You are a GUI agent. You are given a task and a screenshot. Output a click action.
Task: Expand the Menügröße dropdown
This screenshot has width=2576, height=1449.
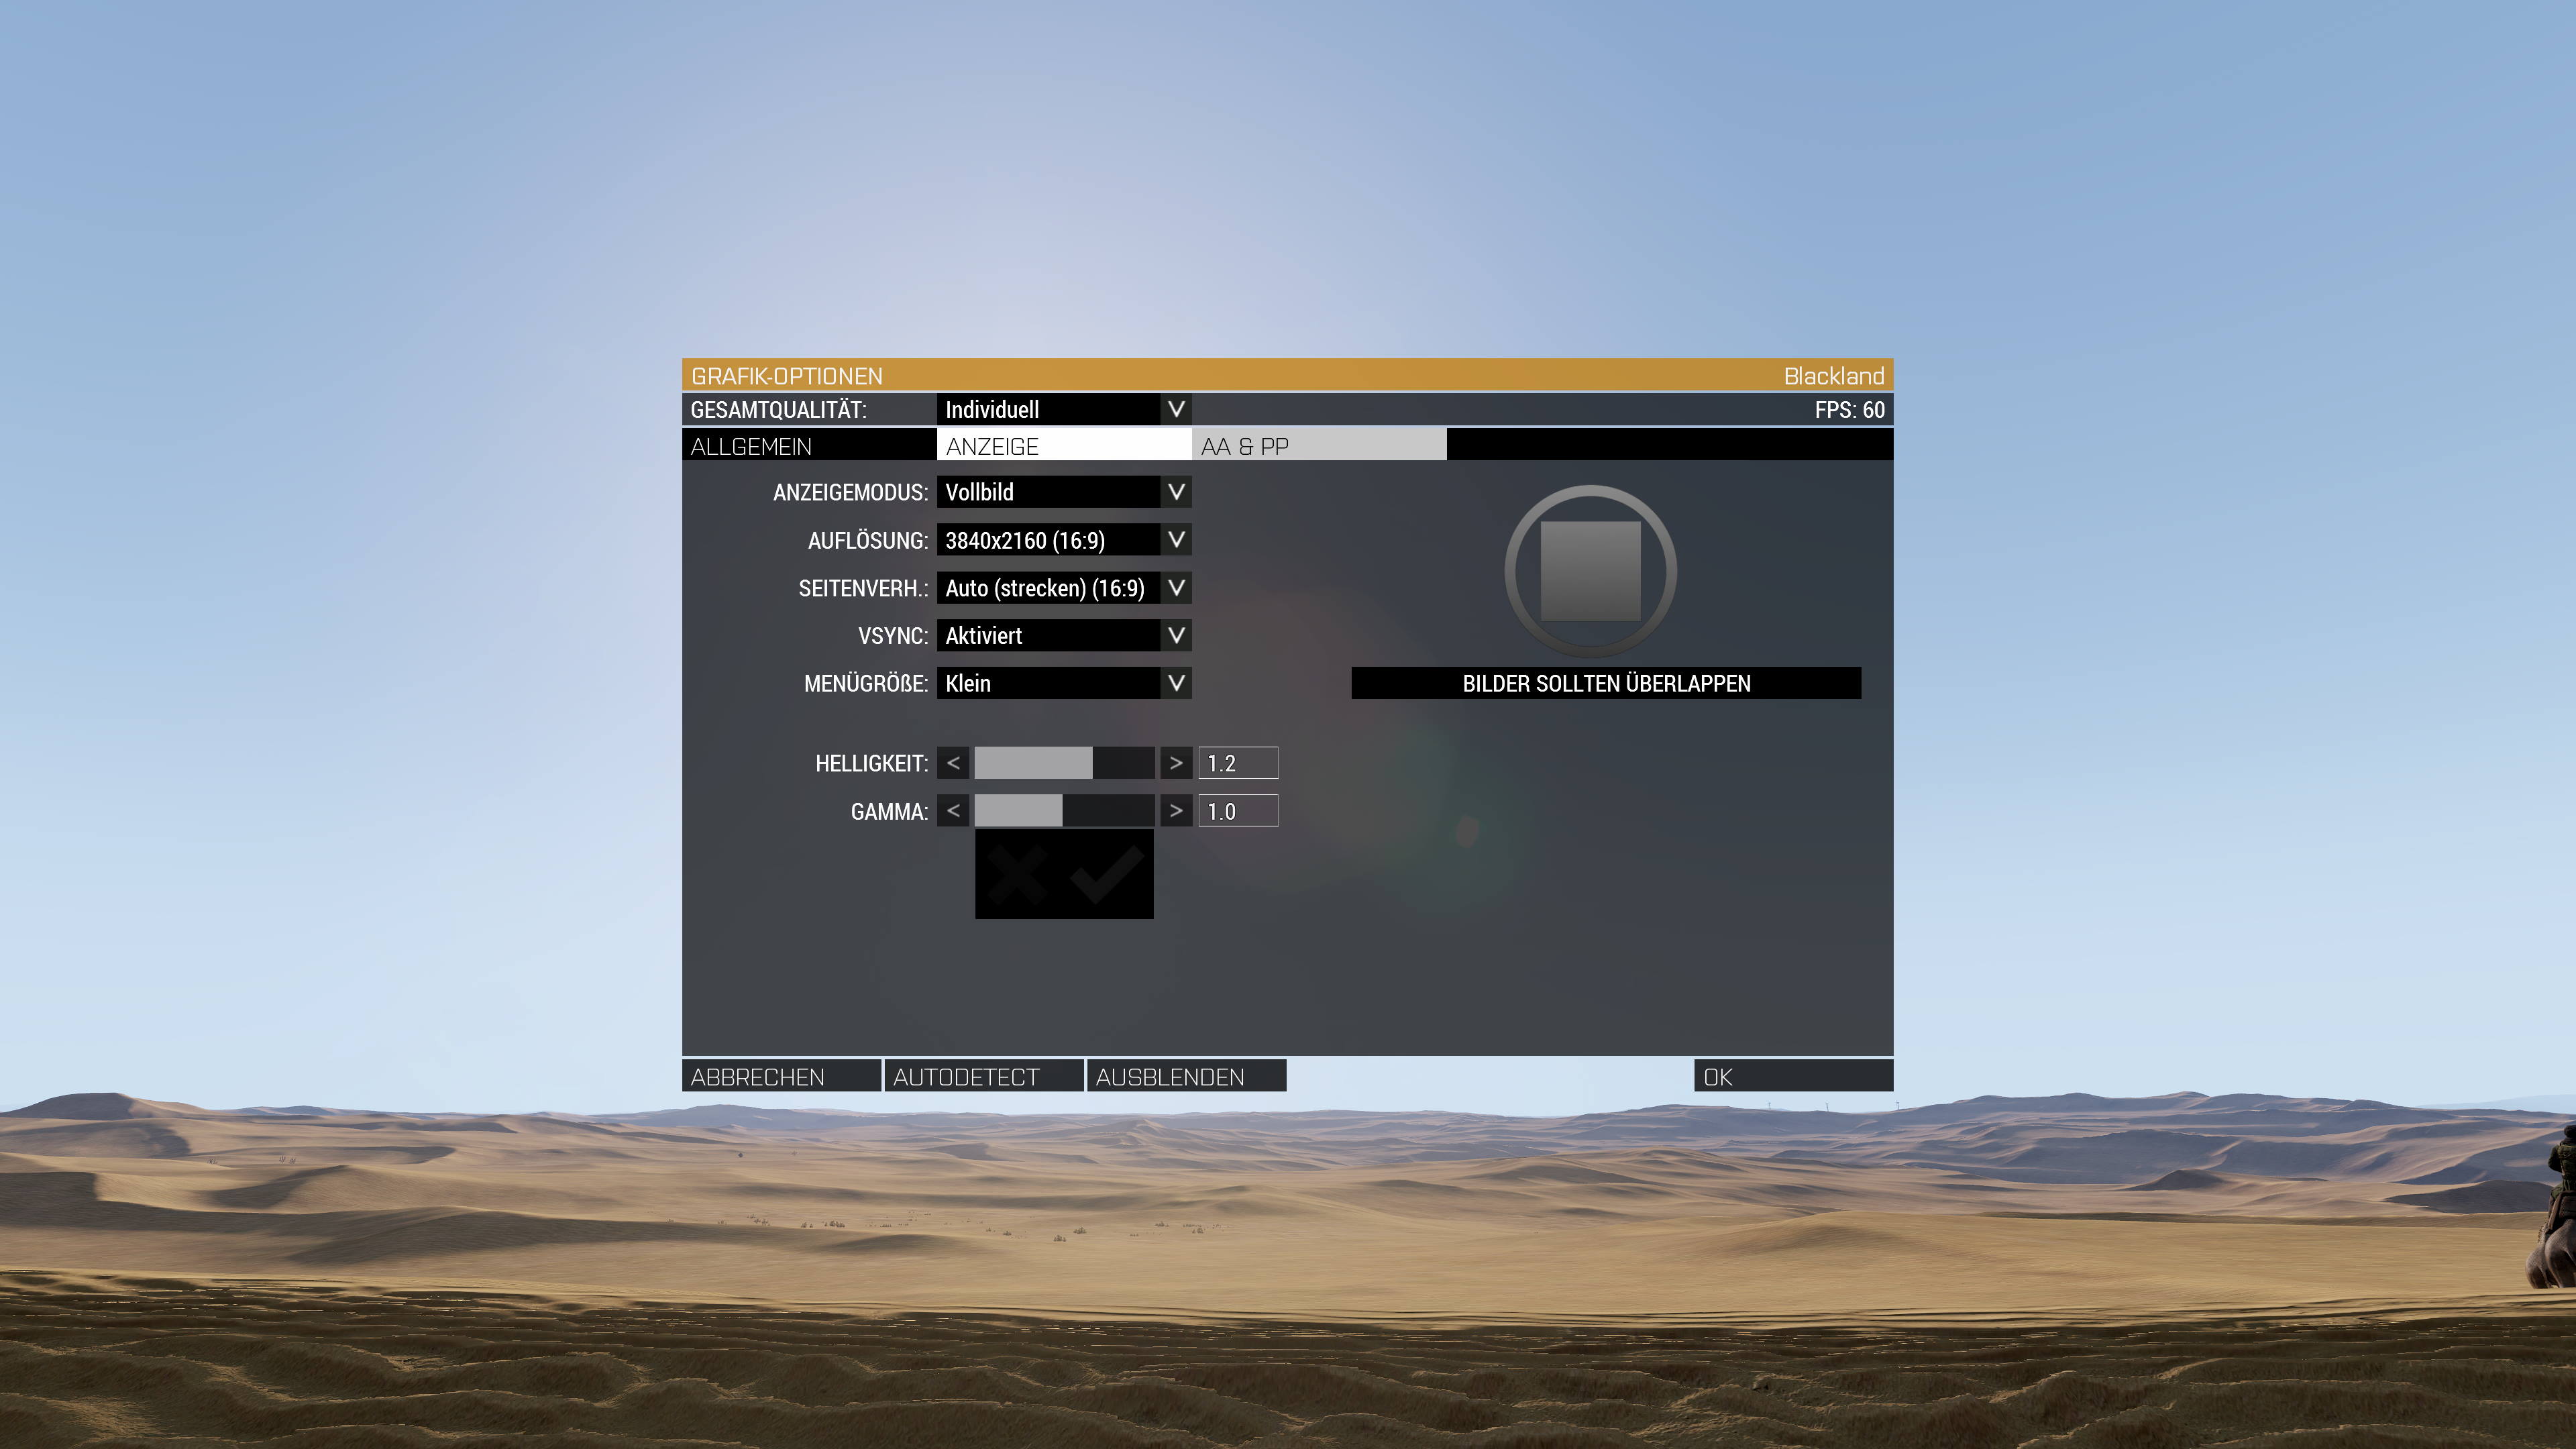click(x=1176, y=684)
